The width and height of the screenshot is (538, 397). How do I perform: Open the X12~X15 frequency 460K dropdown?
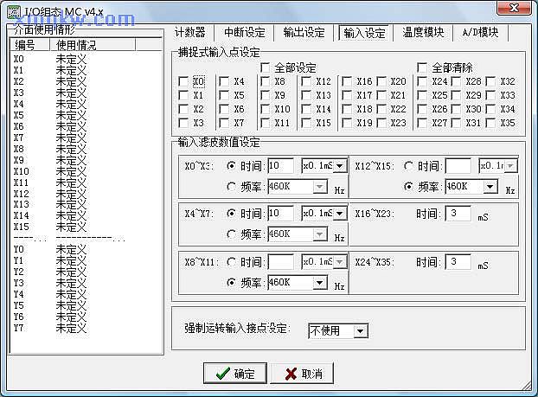pos(490,186)
